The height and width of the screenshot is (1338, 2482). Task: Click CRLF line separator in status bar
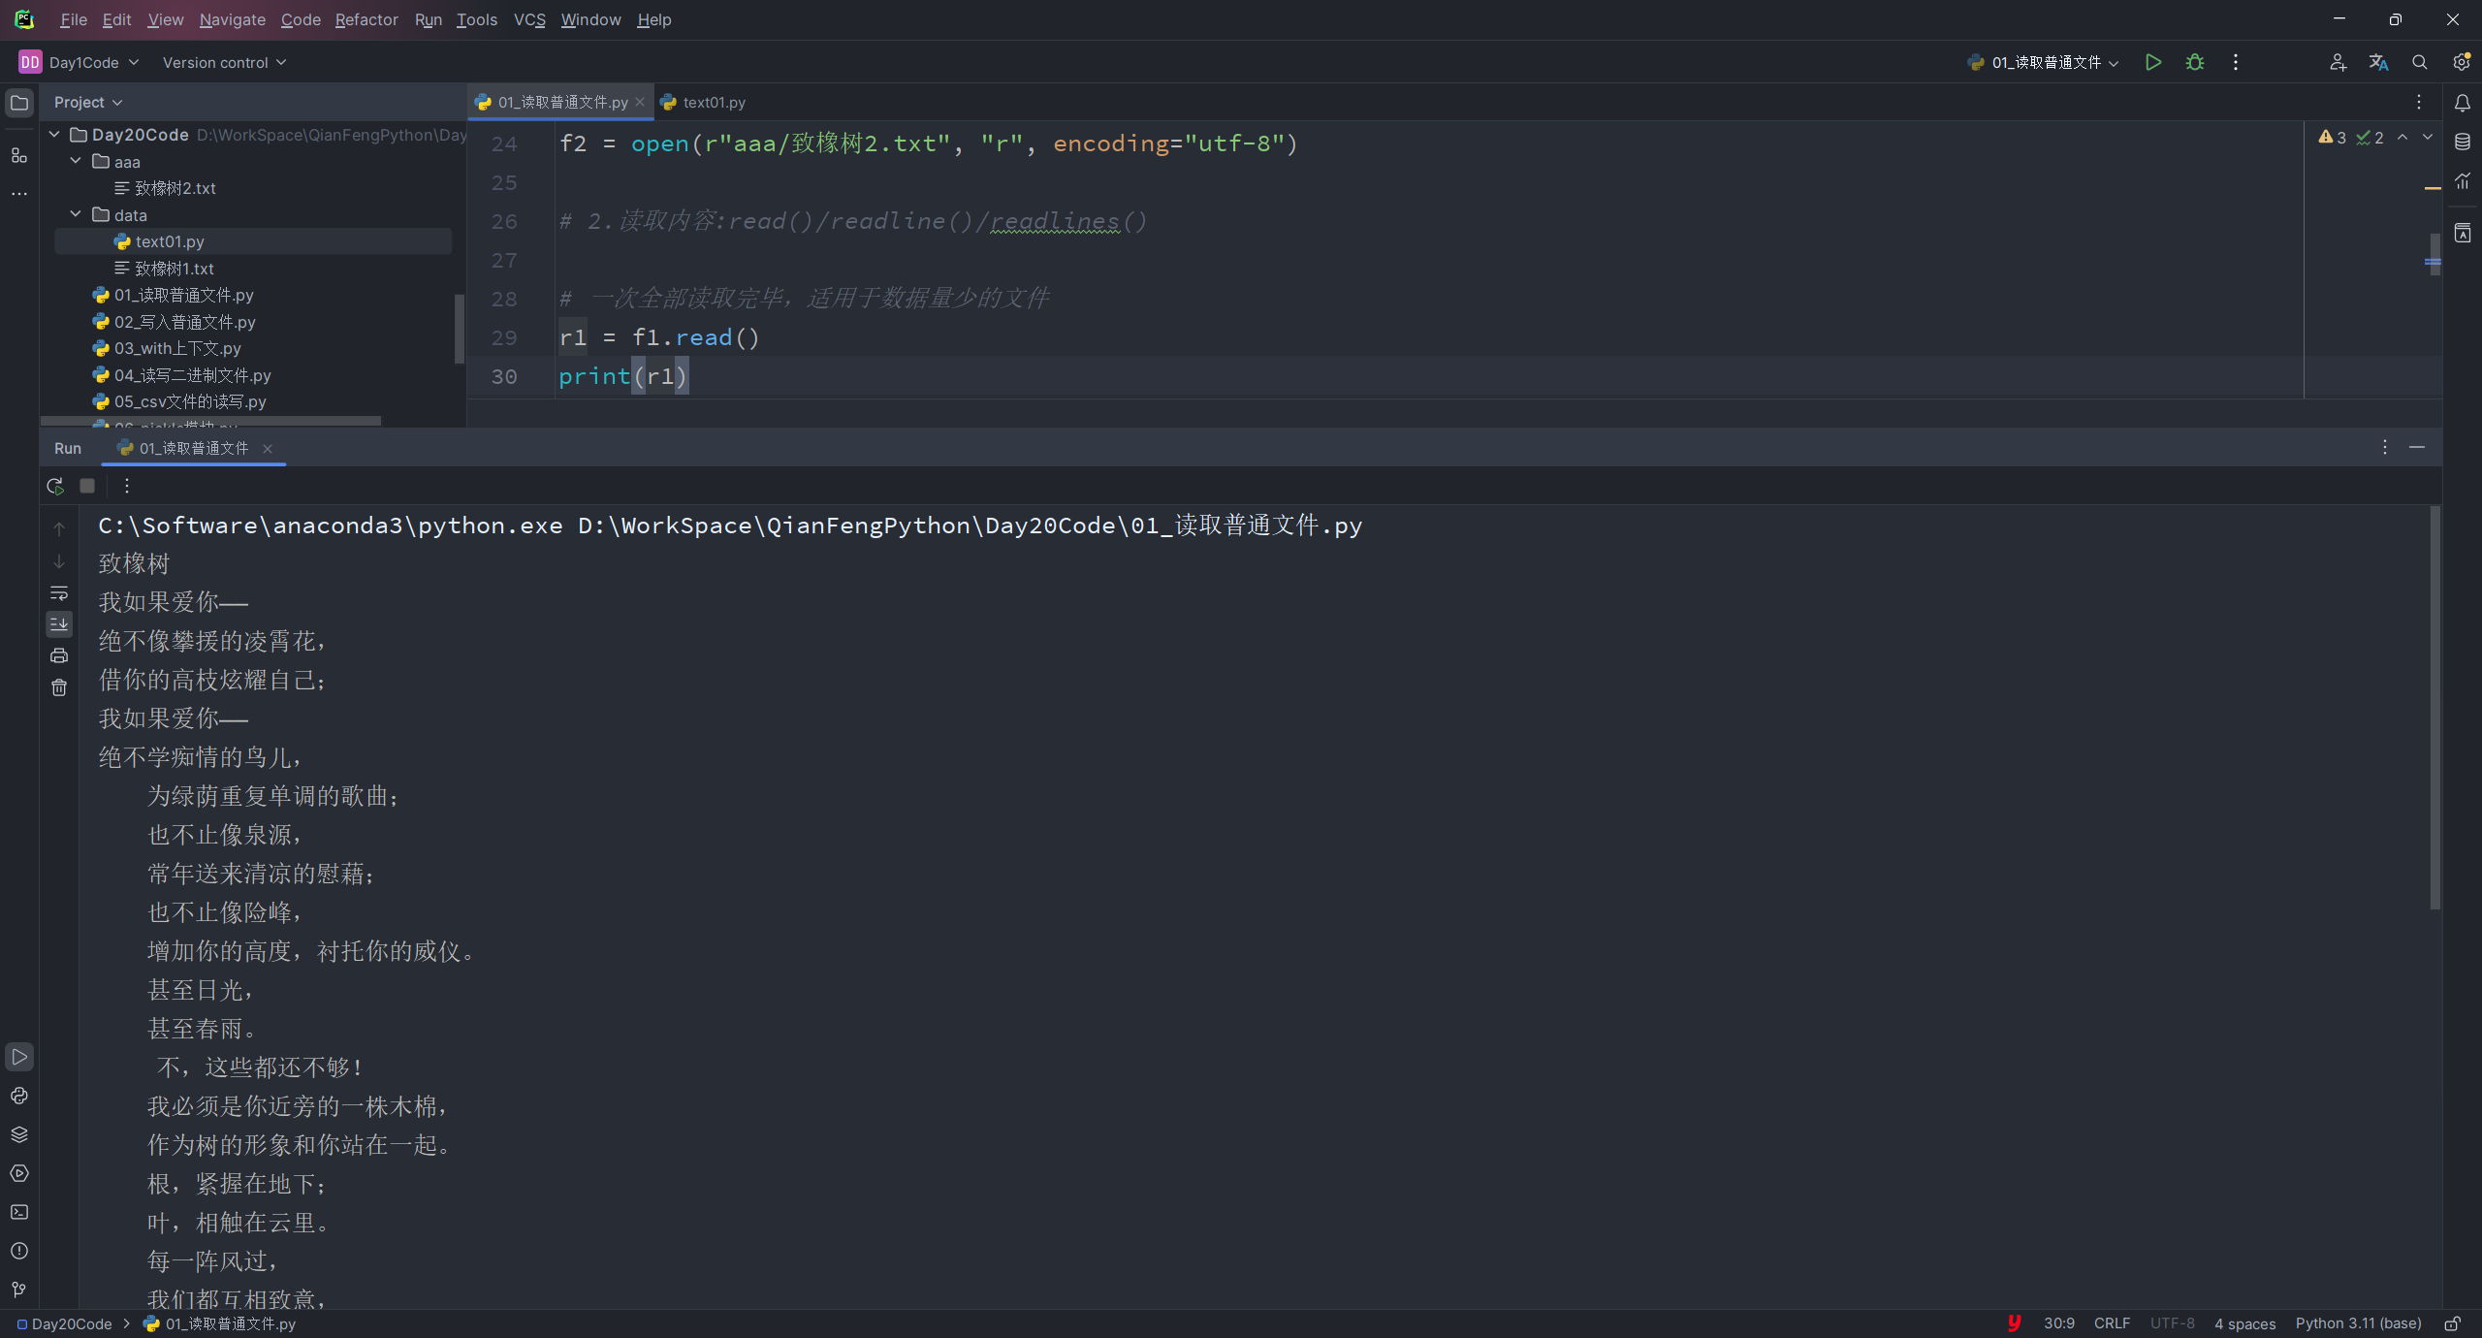click(x=2112, y=1323)
